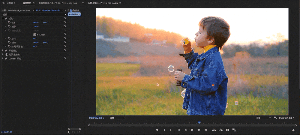Click the Export Frame camera icon
The height and width of the screenshot is (135, 300).
(227, 130)
